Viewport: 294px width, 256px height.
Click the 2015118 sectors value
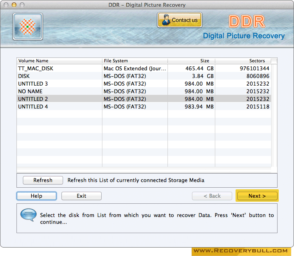(x=258, y=106)
